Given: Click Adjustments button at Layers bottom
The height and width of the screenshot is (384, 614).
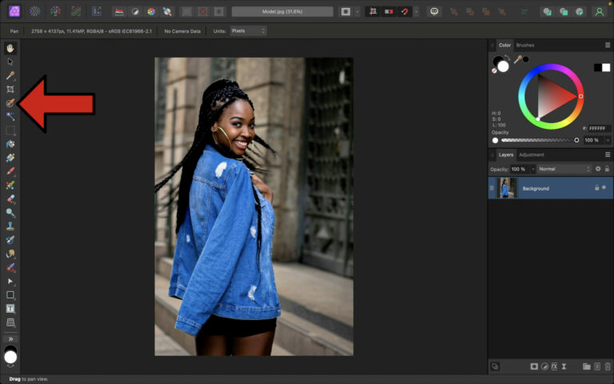Looking at the screenshot, I should [544, 366].
